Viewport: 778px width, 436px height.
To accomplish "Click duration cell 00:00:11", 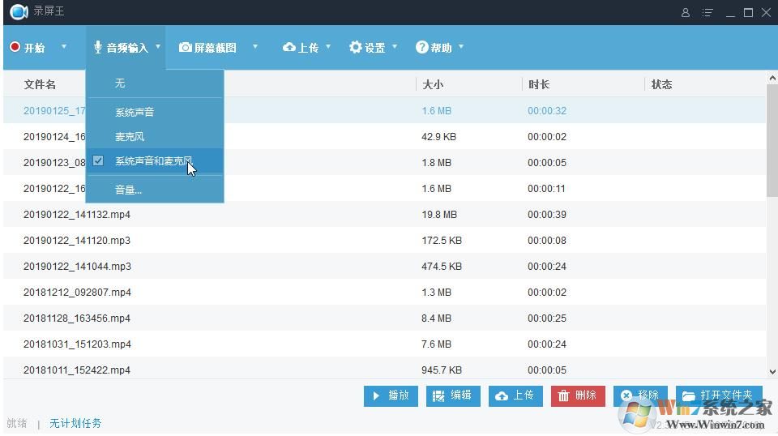I will [x=546, y=189].
